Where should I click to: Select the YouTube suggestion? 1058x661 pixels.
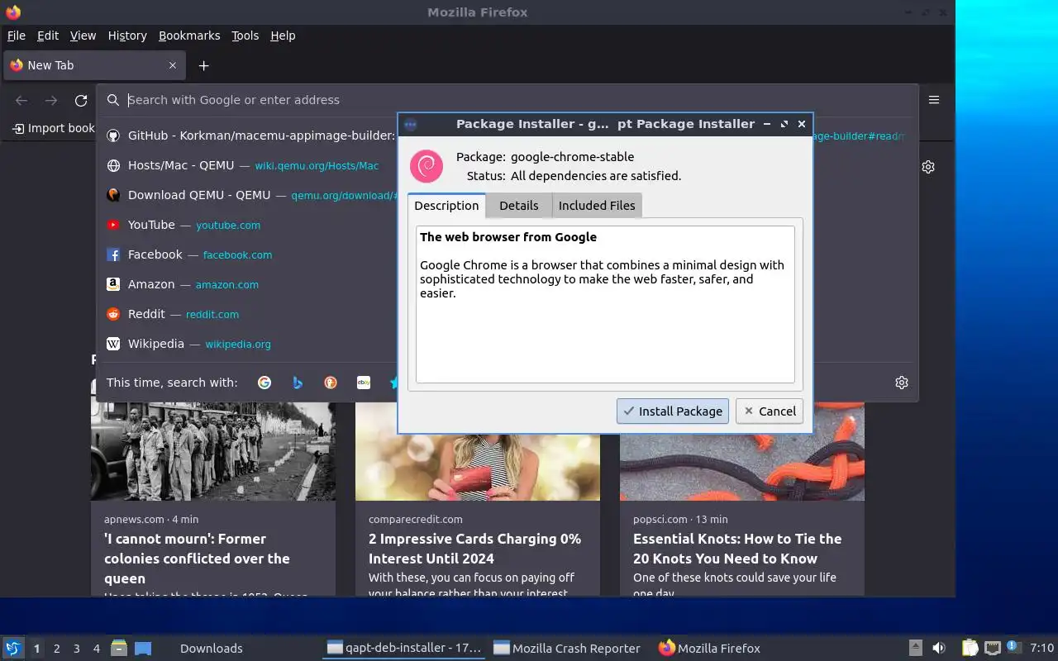(250, 225)
